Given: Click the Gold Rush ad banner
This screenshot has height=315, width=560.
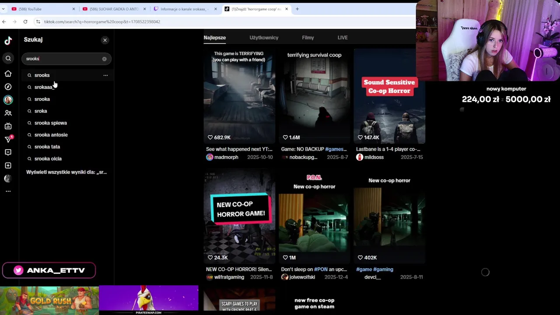Looking at the screenshot, I should pos(49,301).
